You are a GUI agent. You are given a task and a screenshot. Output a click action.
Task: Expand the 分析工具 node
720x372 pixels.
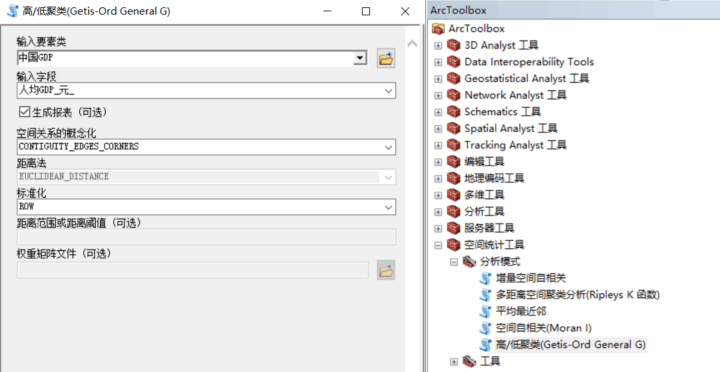pyautogui.click(x=438, y=212)
